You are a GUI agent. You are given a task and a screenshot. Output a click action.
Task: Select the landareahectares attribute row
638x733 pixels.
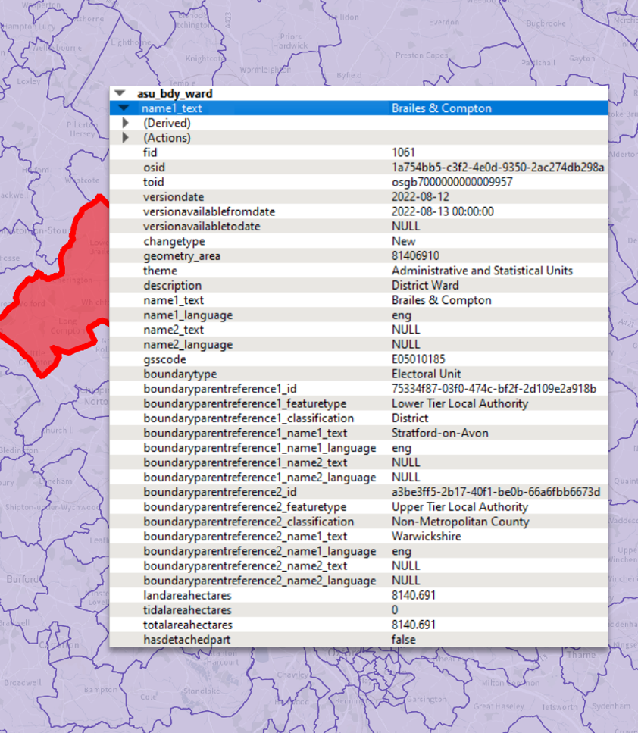click(187, 595)
